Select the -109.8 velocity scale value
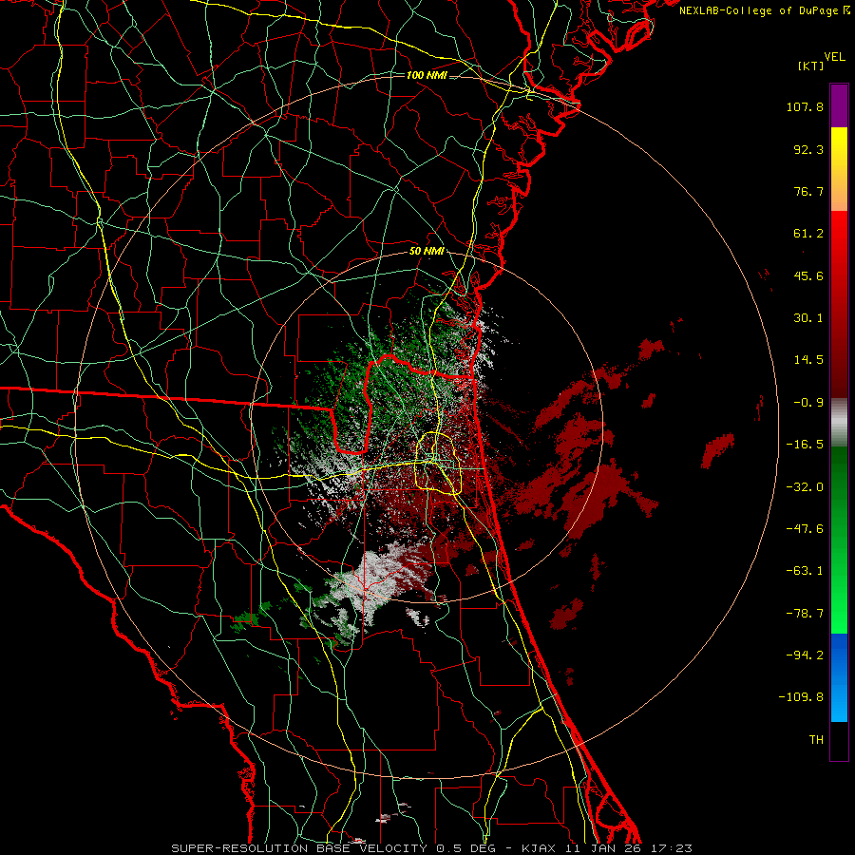Viewport: 855px width, 855px height. click(802, 697)
